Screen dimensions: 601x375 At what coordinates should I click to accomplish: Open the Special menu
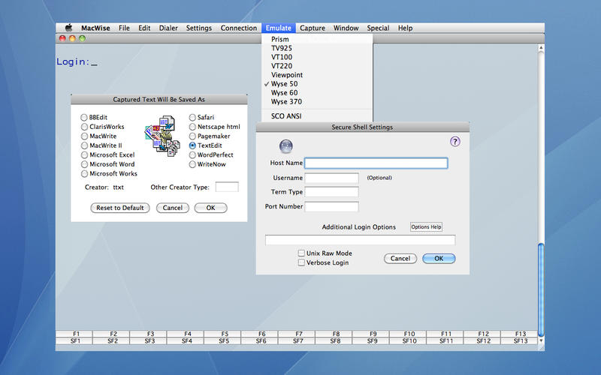click(x=378, y=28)
